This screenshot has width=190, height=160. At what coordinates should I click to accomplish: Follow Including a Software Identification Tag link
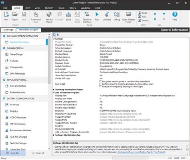pyautogui.click(x=141, y=152)
